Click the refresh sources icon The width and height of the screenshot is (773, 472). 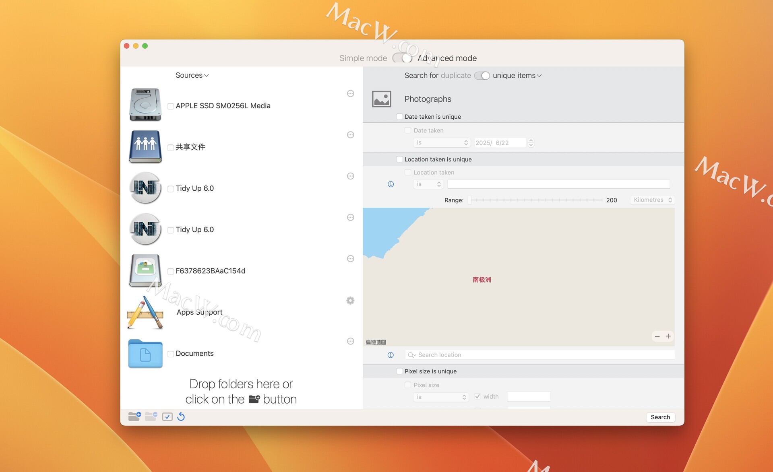[181, 416]
